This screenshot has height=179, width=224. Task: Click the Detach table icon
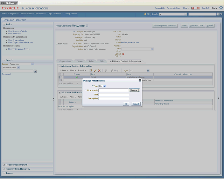[106, 71]
